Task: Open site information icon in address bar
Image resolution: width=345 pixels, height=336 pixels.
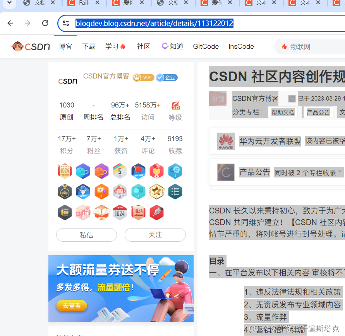Action: pos(66,23)
